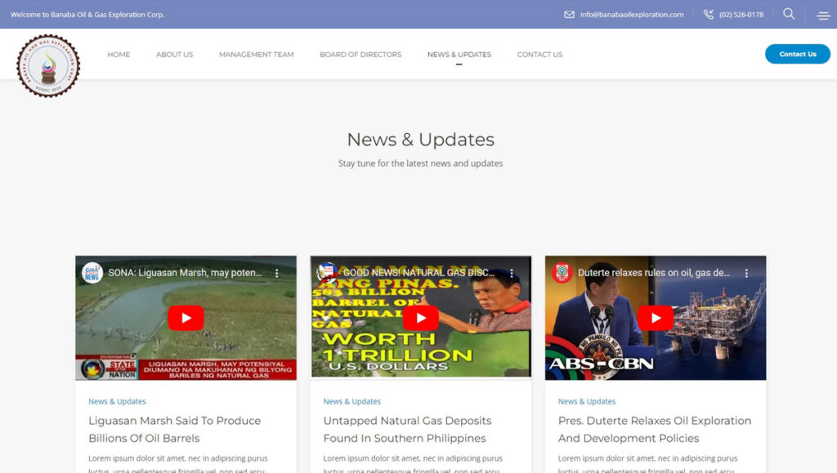This screenshot has height=473, width=837.
Task: Open the hamburger side menu icon
Action: coord(822,16)
